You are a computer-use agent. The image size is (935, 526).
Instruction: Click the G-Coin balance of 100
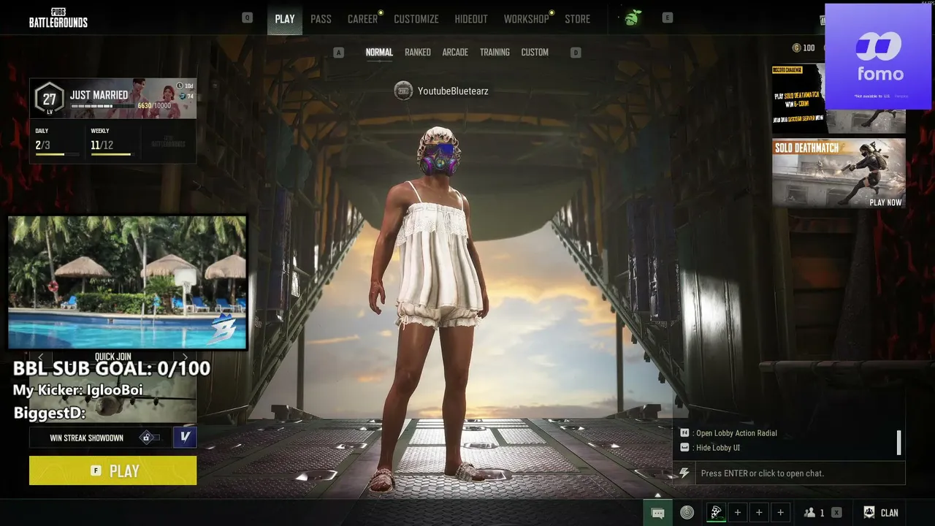tap(809, 48)
